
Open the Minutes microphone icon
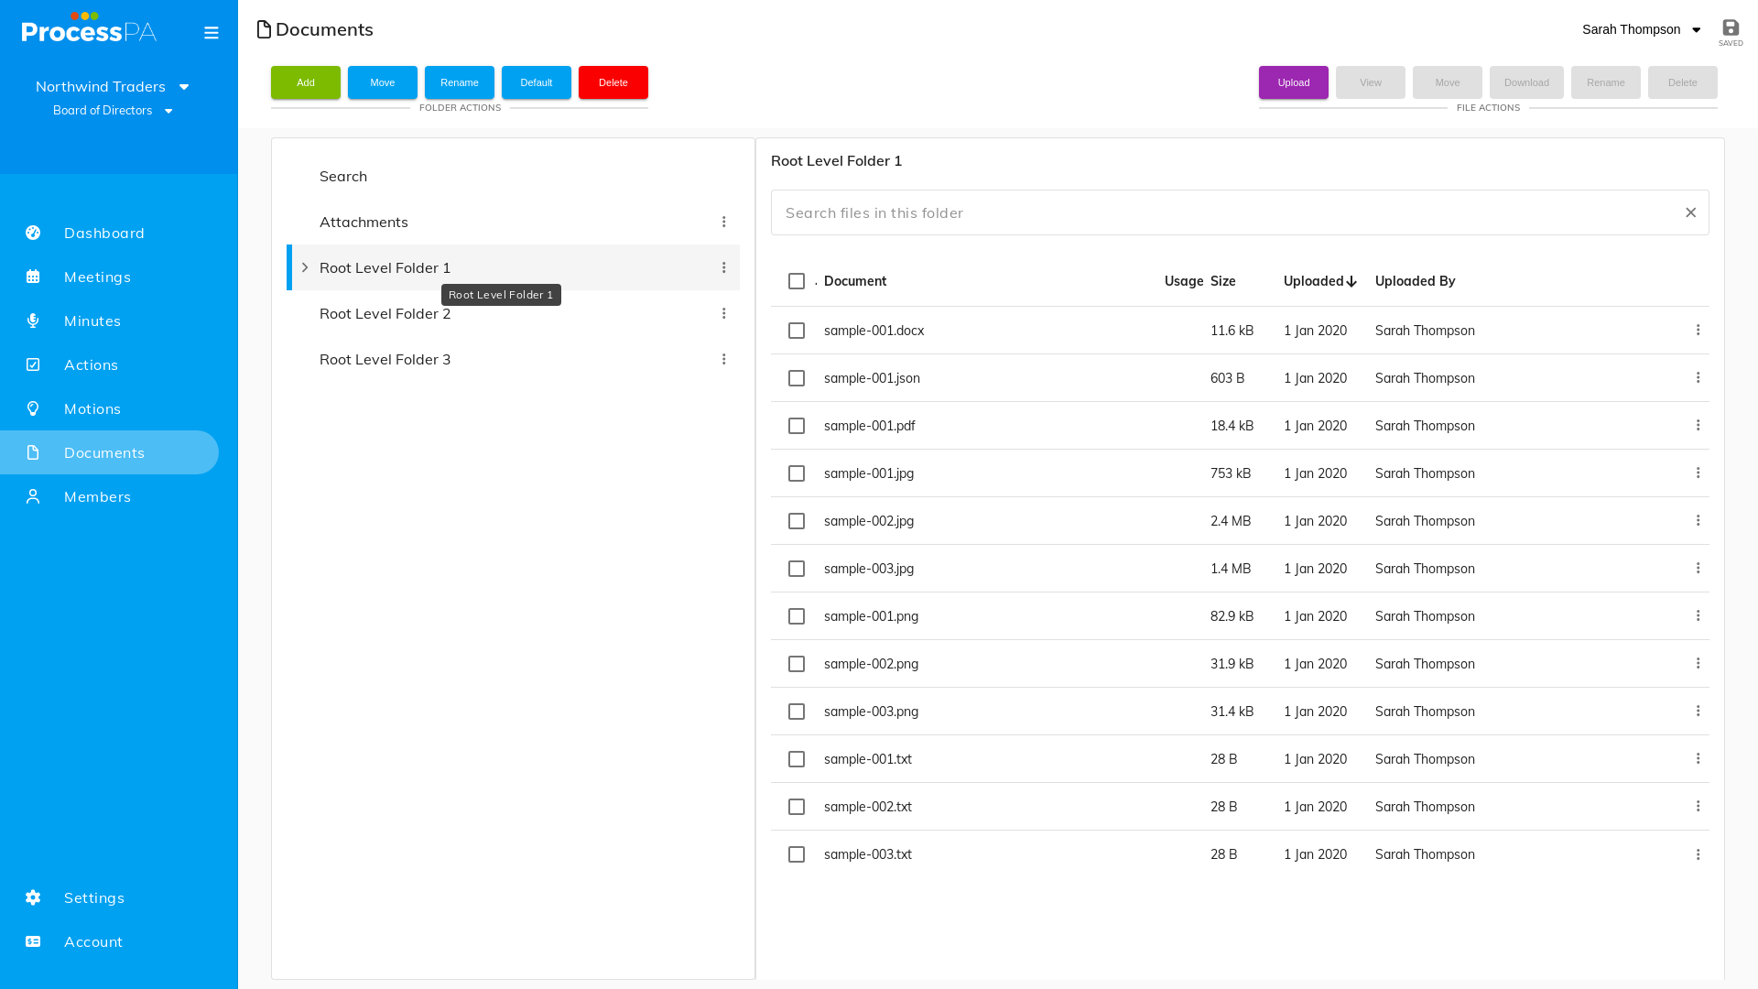(33, 321)
